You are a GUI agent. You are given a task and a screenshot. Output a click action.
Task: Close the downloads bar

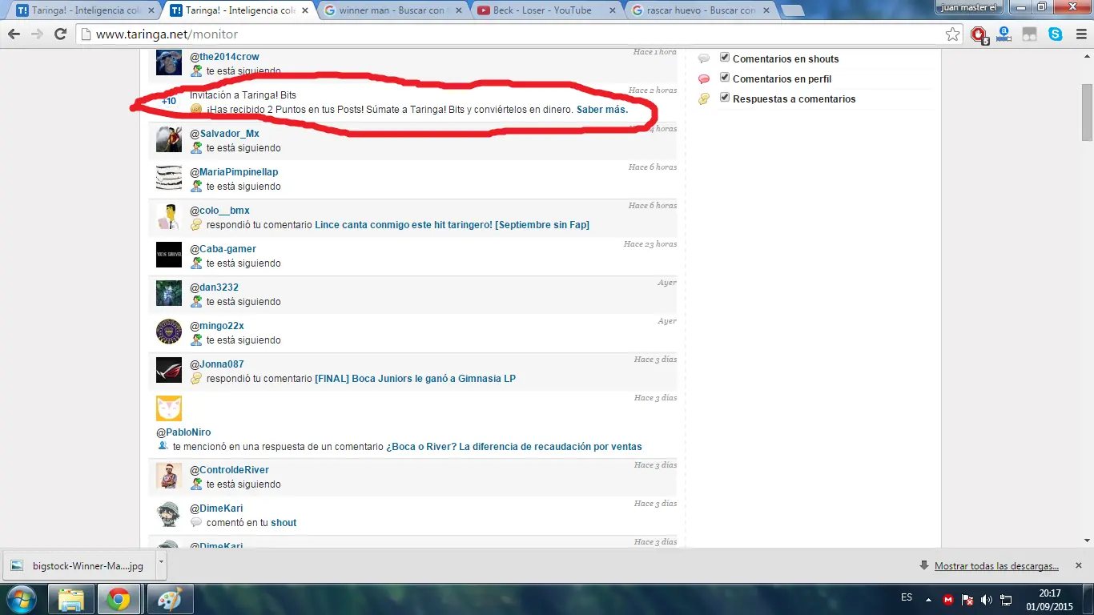point(1079,565)
